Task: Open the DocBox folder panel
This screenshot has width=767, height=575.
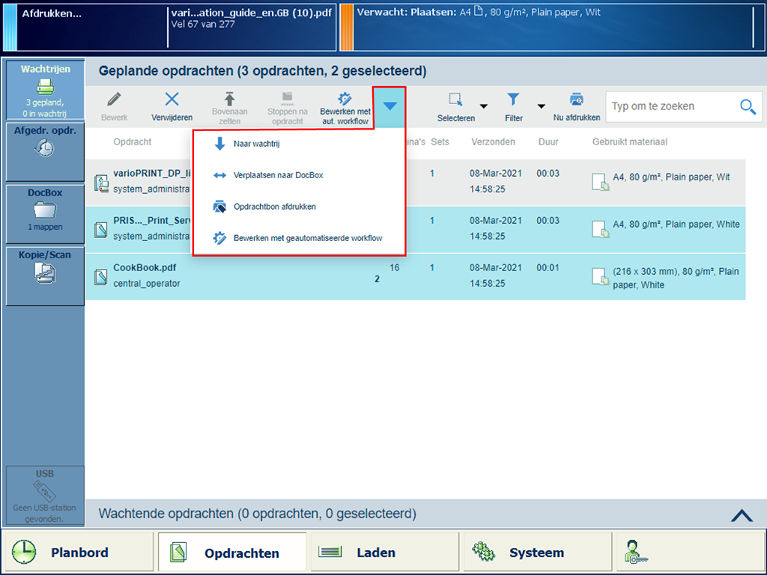Action: click(45, 213)
